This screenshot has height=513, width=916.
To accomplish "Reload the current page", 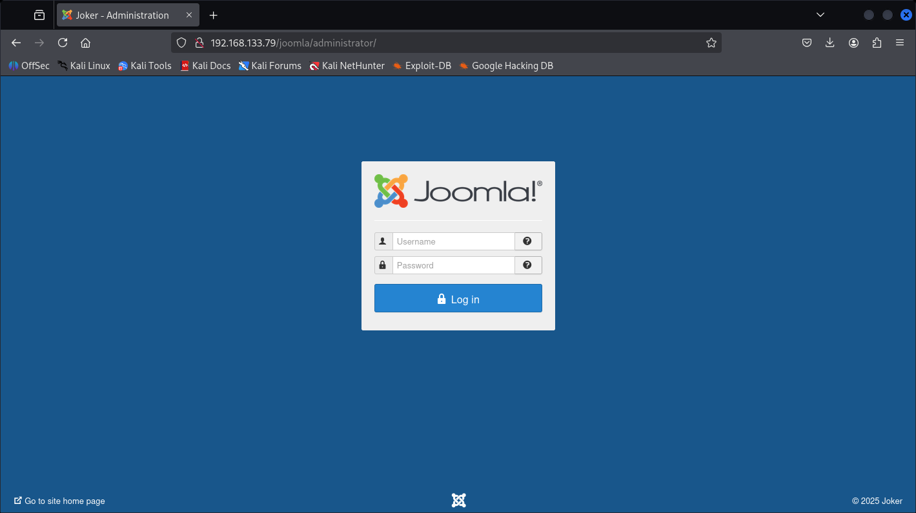I will 63,43.
